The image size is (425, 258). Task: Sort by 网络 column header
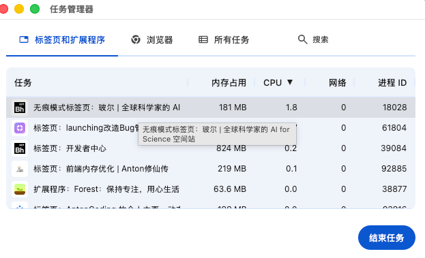point(337,83)
